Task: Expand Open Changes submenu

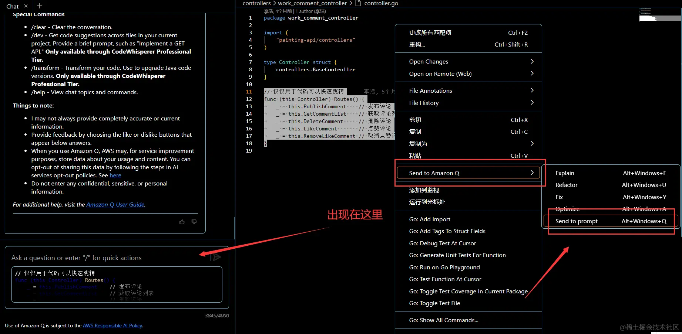Action: click(468, 61)
